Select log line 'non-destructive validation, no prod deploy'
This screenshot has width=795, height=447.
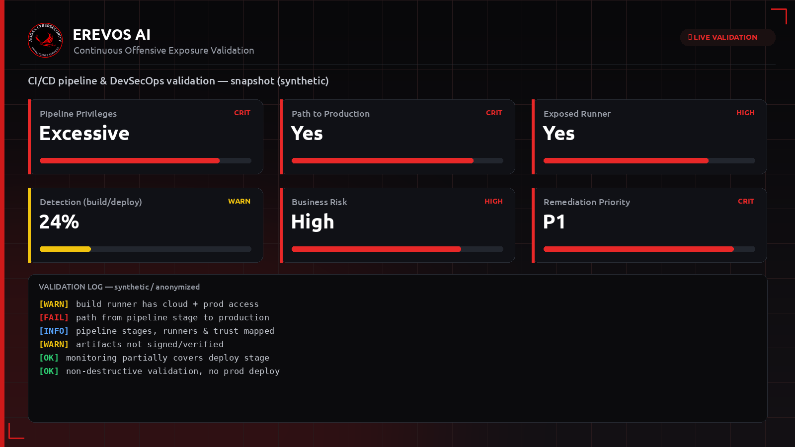159,371
